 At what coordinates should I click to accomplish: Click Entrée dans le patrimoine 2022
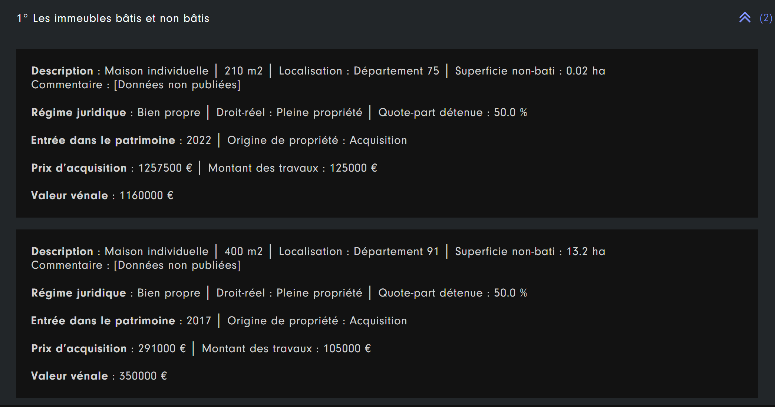pos(121,140)
